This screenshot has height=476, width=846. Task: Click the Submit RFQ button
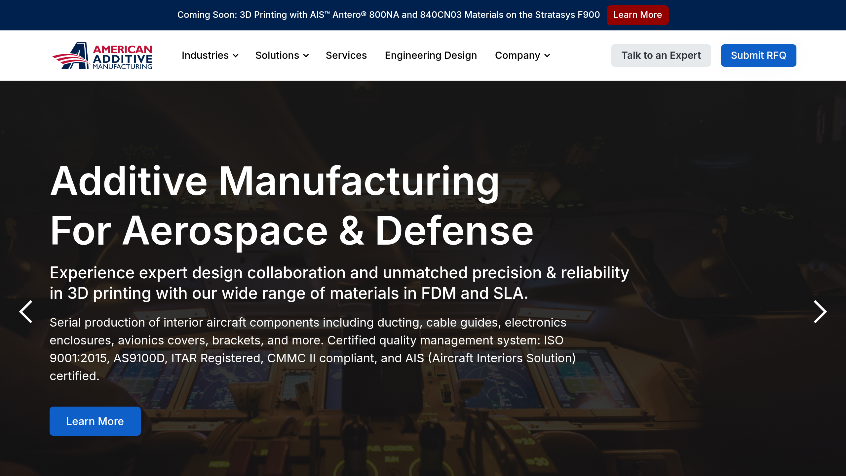tap(758, 55)
